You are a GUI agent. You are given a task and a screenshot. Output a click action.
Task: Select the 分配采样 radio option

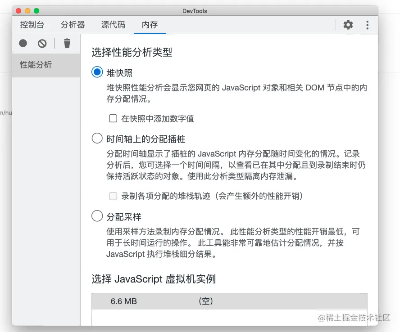pos(97,216)
